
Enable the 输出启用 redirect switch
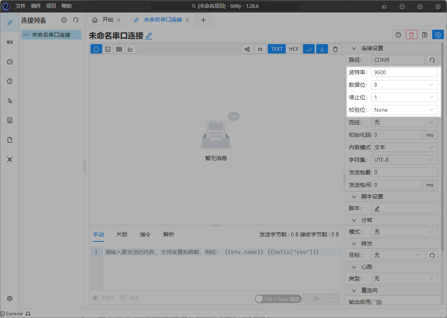pyautogui.click(x=376, y=302)
